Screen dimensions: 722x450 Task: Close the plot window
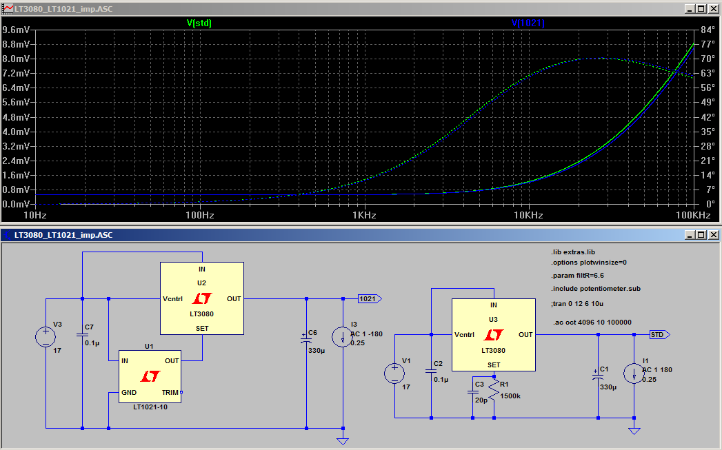click(x=713, y=9)
